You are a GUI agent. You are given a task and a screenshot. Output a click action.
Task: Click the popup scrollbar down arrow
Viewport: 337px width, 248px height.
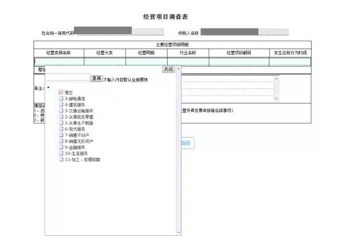pyautogui.click(x=179, y=232)
